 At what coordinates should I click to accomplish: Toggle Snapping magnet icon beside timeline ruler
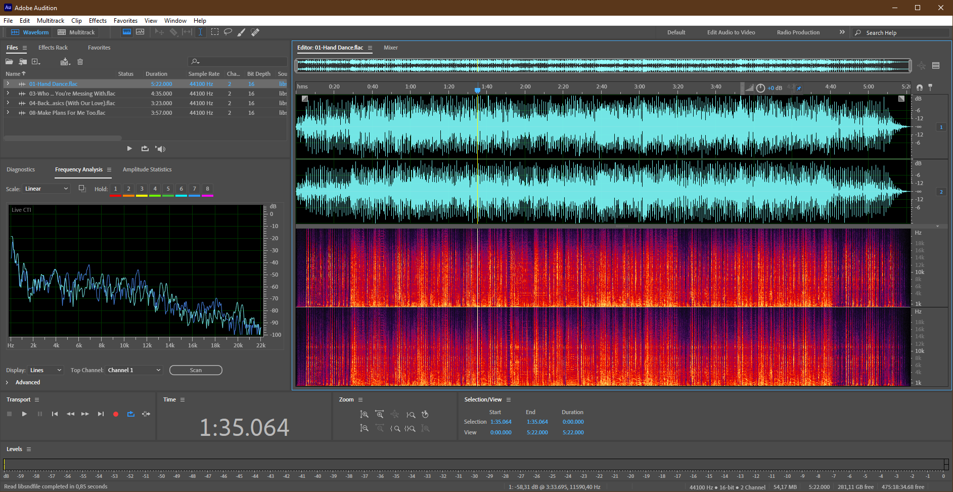[x=919, y=87]
